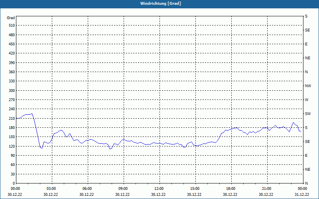Click the 'Grad' y-axis unit label

tap(11, 18)
